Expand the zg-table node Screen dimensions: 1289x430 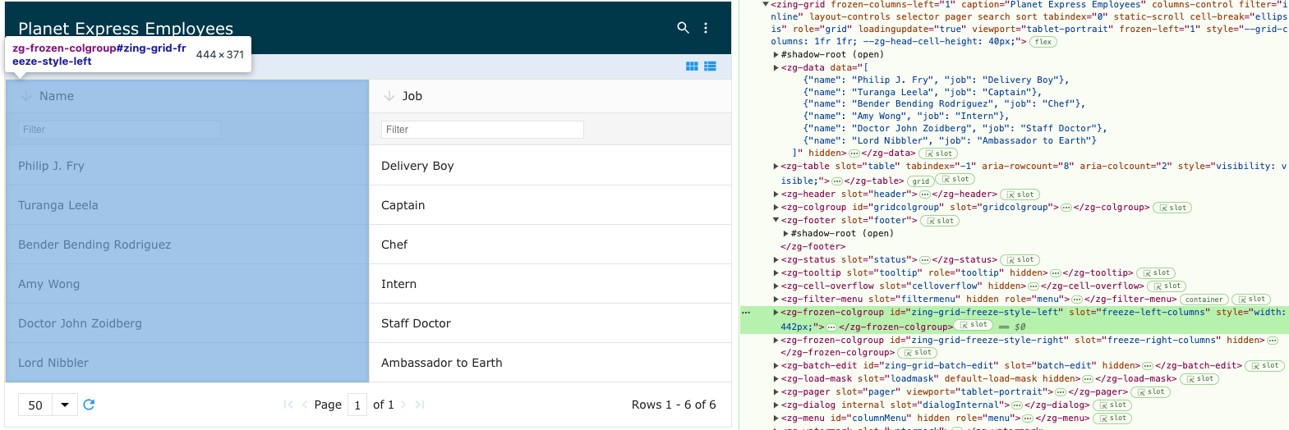(776, 167)
